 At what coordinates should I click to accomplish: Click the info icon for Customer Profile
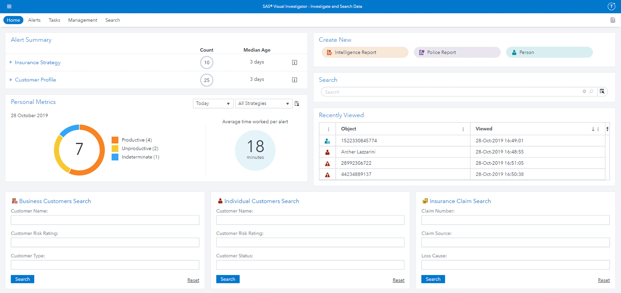[x=295, y=80]
